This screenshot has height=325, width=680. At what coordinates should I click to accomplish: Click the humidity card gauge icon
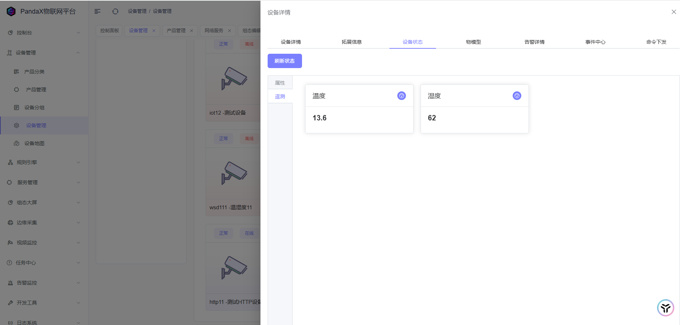(x=517, y=96)
